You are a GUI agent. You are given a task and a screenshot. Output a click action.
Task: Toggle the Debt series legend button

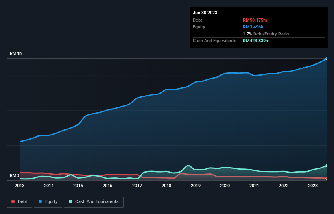tap(19, 202)
